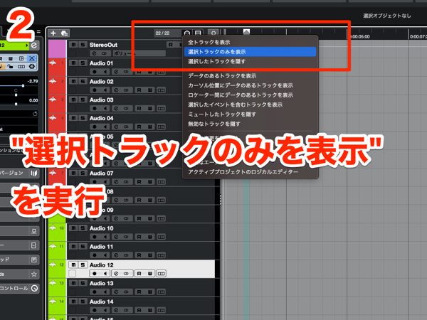Viewport: 427px width, 320px height.
Task: Select 全トラックを表示 menu item
Action: [250, 42]
